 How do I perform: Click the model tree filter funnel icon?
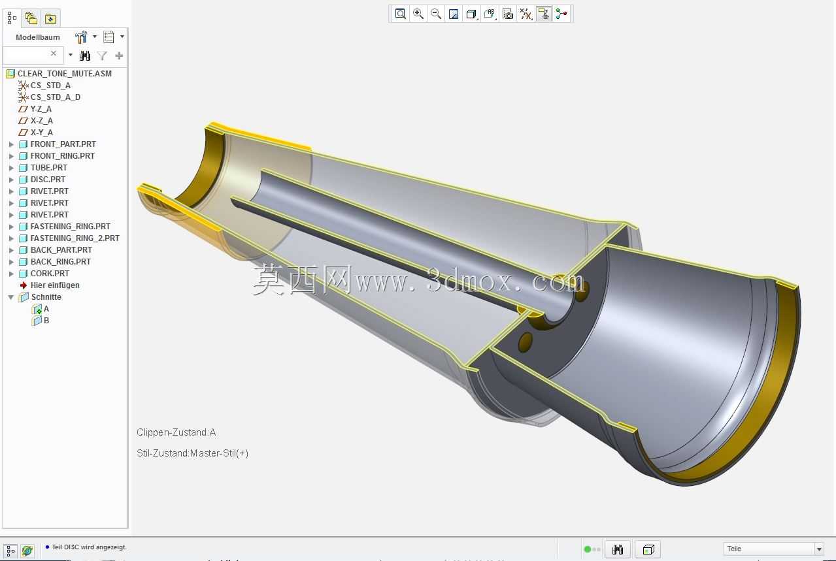[102, 56]
